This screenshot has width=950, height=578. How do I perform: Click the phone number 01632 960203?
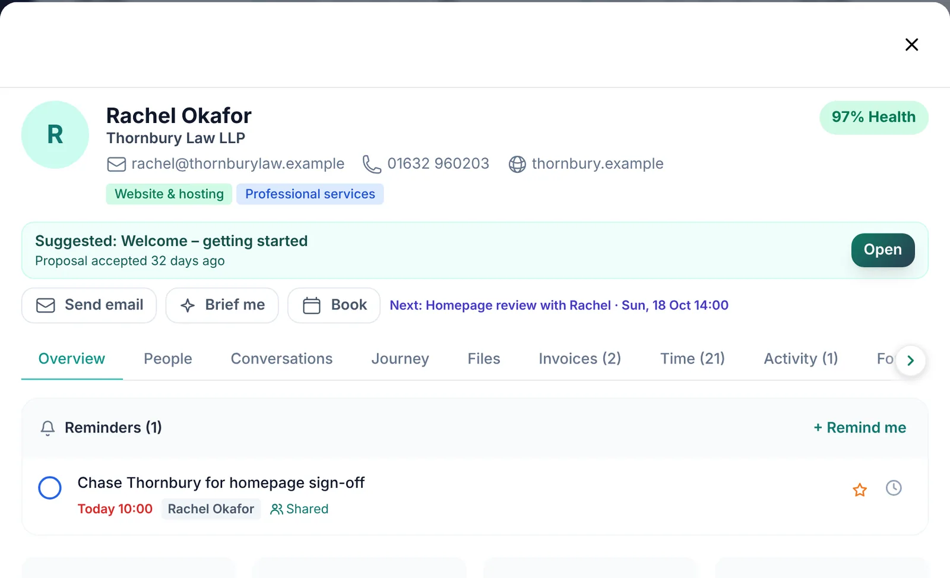click(438, 164)
